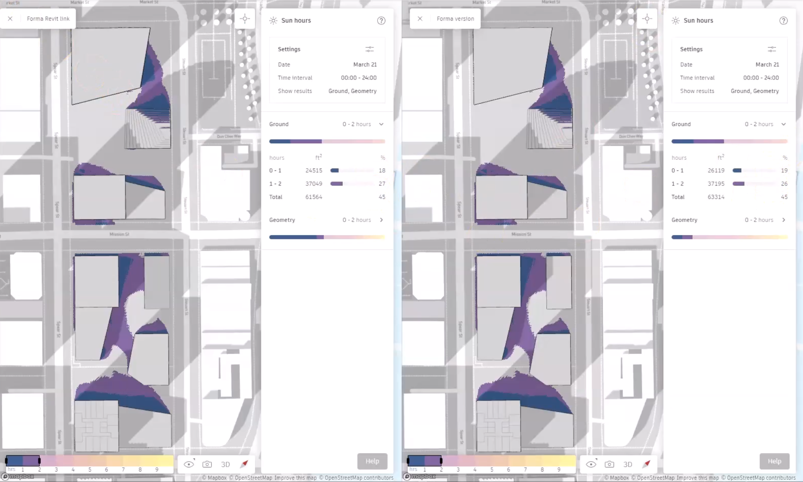The height and width of the screenshot is (482, 803).
Task: Click the sun icon in Forma version panel
Action: coord(676,21)
